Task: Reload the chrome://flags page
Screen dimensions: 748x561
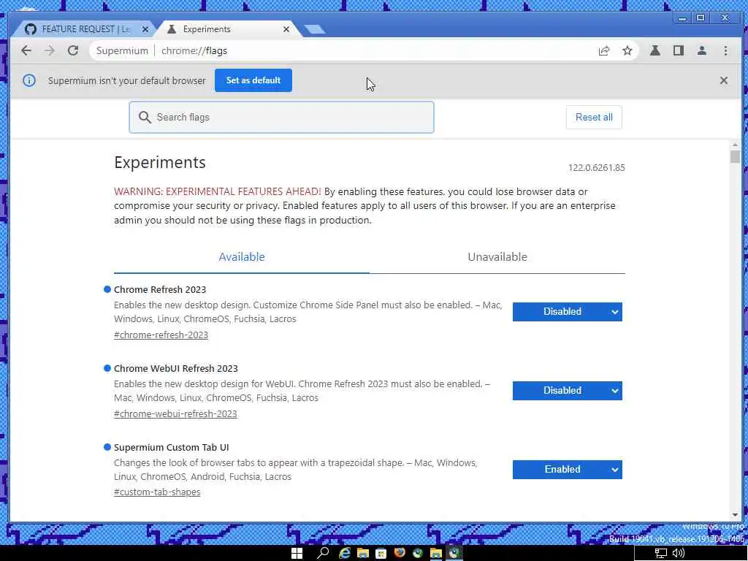Action: (73, 50)
